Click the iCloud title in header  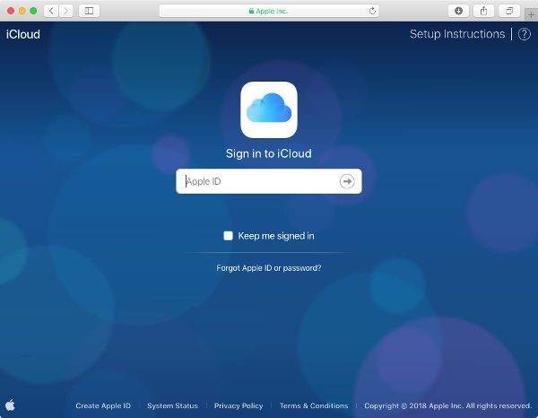pyautogui.click(x=23, y=34)
